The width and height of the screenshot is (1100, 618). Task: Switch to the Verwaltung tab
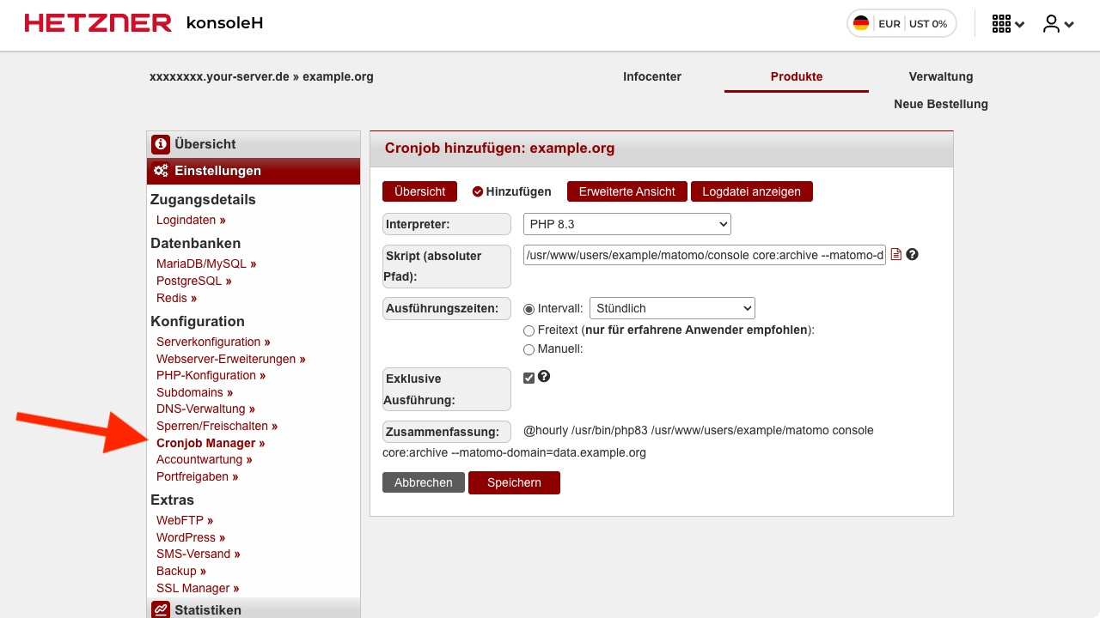click(x=941, y=76)
